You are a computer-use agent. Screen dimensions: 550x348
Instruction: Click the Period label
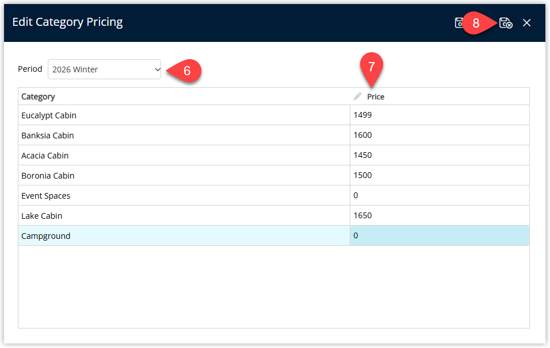[x=30, y=69]
